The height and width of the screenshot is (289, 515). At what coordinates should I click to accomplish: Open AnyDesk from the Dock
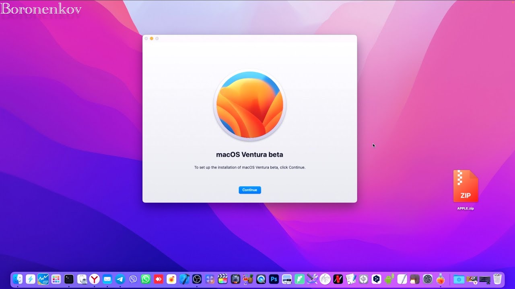(159, 279)
